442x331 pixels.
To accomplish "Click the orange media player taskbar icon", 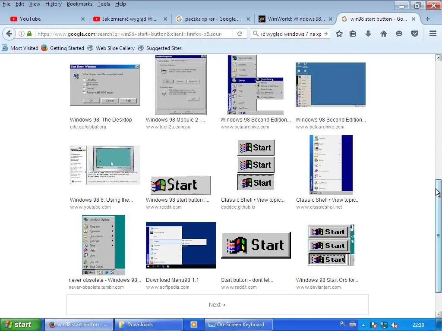I will tap(194, 325).
